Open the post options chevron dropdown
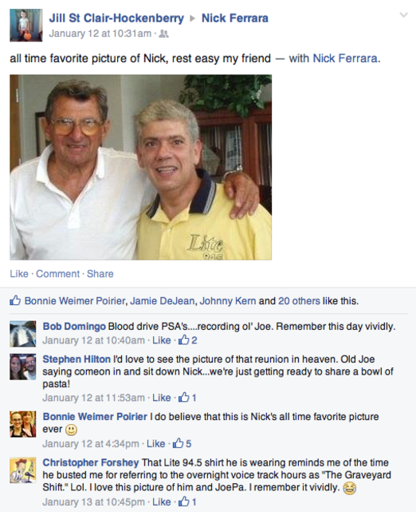This screenshot has width=416, height=512. pyautogui.click(x=403, y=15)
